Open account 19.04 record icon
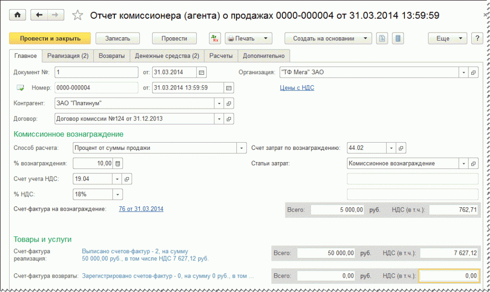Viewport: 490px width, 292px height. tap(127, 179)
